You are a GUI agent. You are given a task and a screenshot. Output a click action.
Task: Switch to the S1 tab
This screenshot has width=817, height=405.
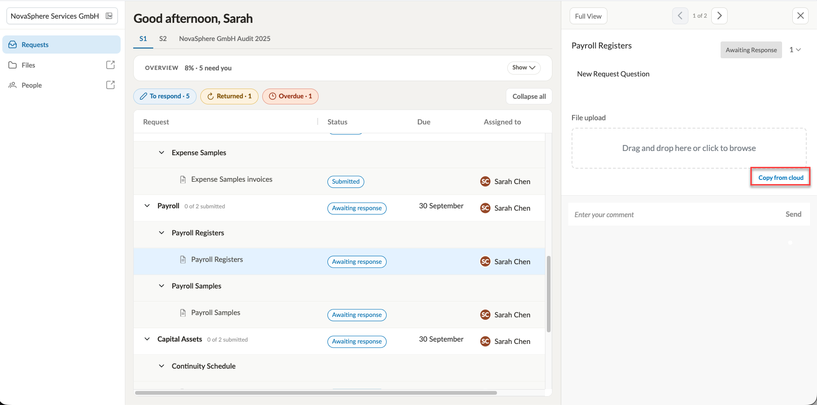[x=143, y=39]
